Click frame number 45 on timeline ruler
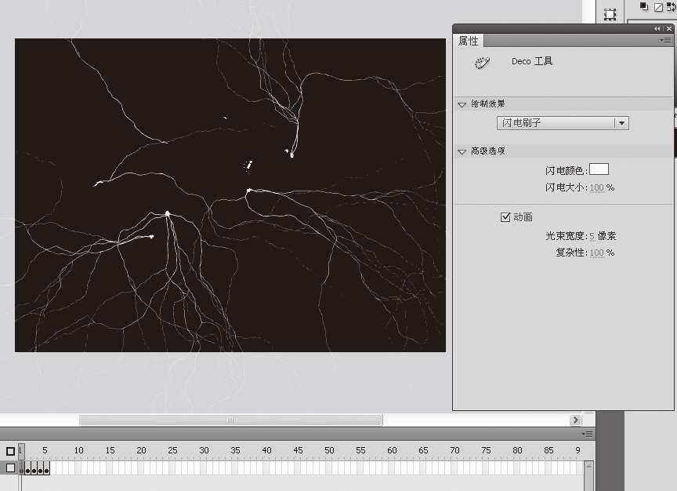The width and height of the screenshot is (677, 491). pos(298,450)
